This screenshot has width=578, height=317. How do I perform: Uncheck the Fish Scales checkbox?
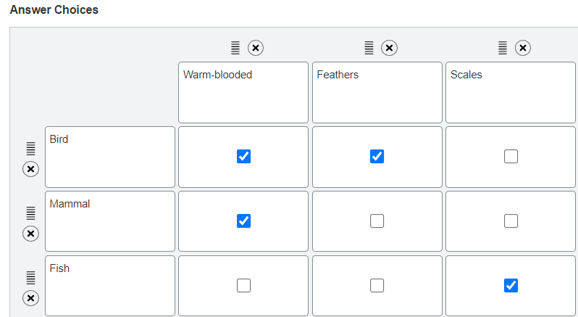(511, 286)
